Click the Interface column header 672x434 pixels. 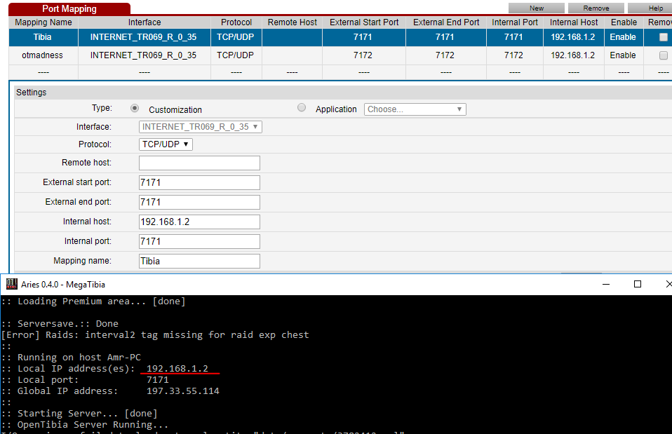coord(145,22)
